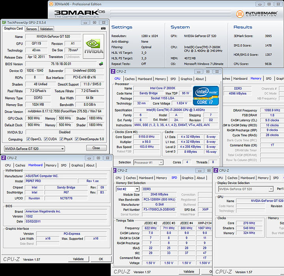
Task: Toggle the OpenCL checkbox
Action: pos(28,139)
